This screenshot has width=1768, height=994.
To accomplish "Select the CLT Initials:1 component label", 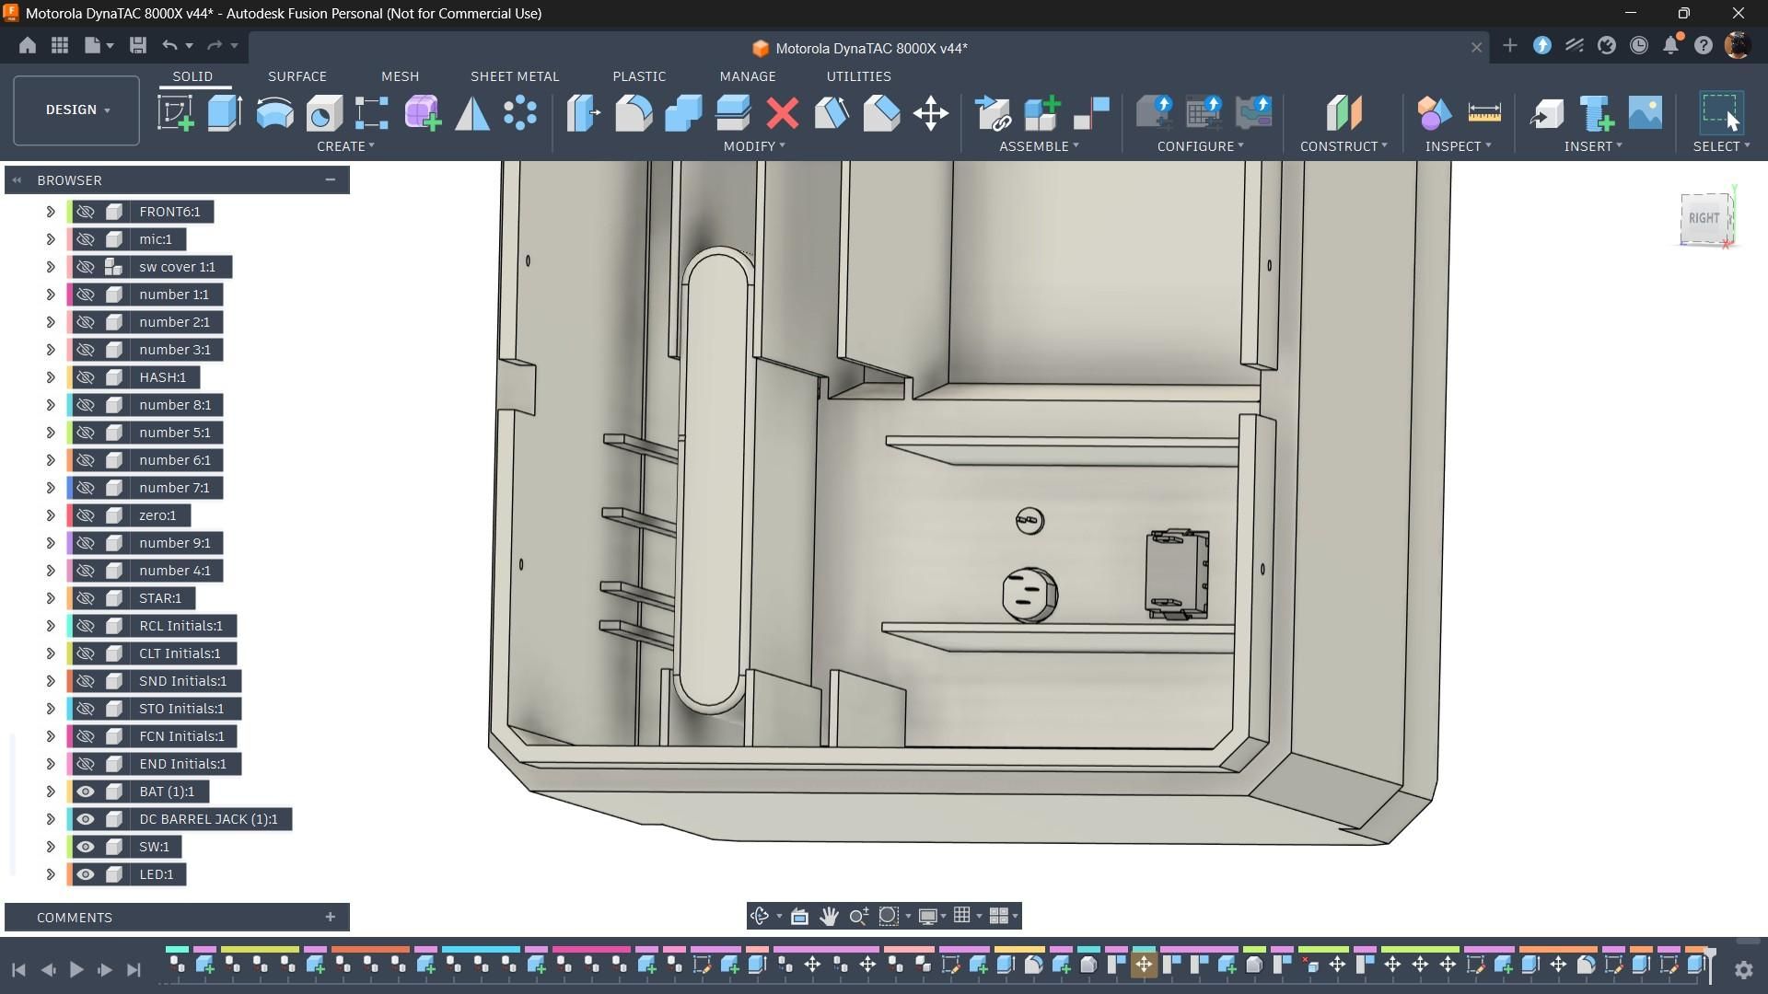I will coord(180,653).
